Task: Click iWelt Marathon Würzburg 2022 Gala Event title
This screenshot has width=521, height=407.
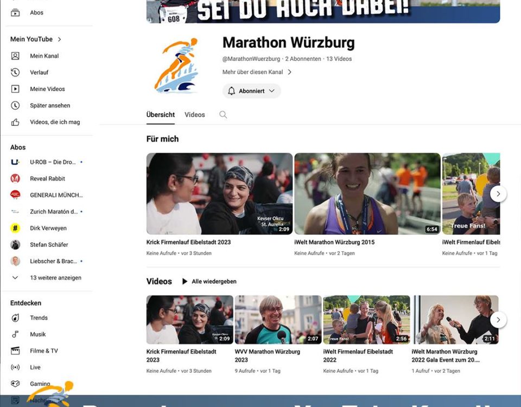Action: pyautogui.click(x=446, y=355)
